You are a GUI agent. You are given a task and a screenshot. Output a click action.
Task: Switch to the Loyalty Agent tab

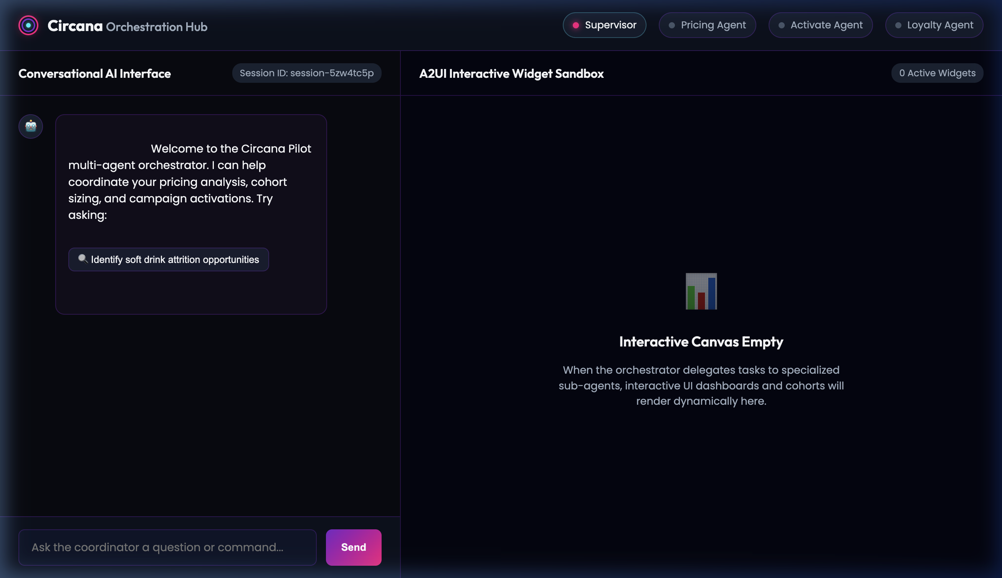click(x=934, y=25)
